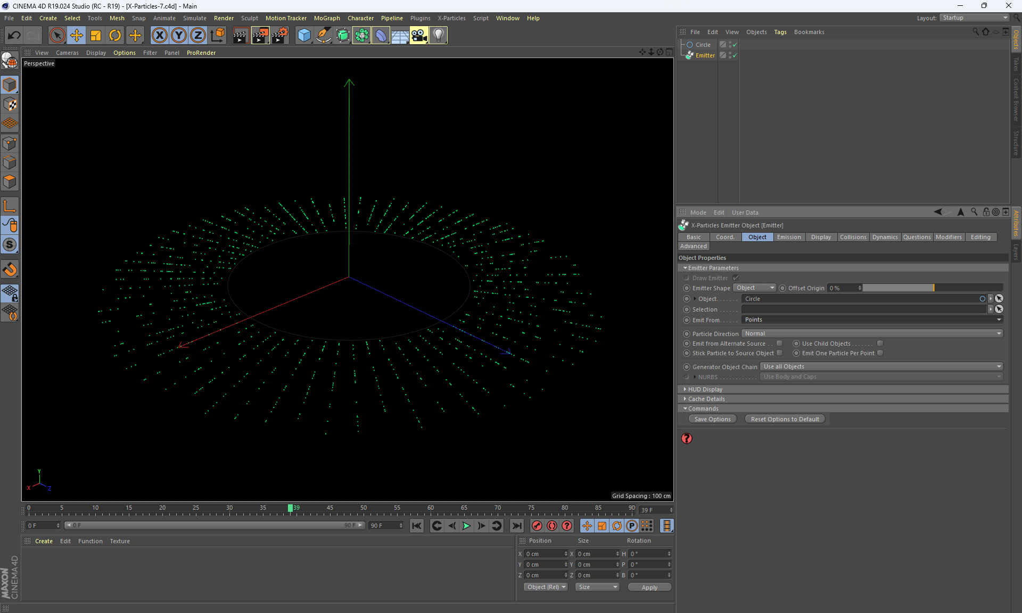Click Record Active Objects button
The image size is (1022, 613).
pos(537,526)
